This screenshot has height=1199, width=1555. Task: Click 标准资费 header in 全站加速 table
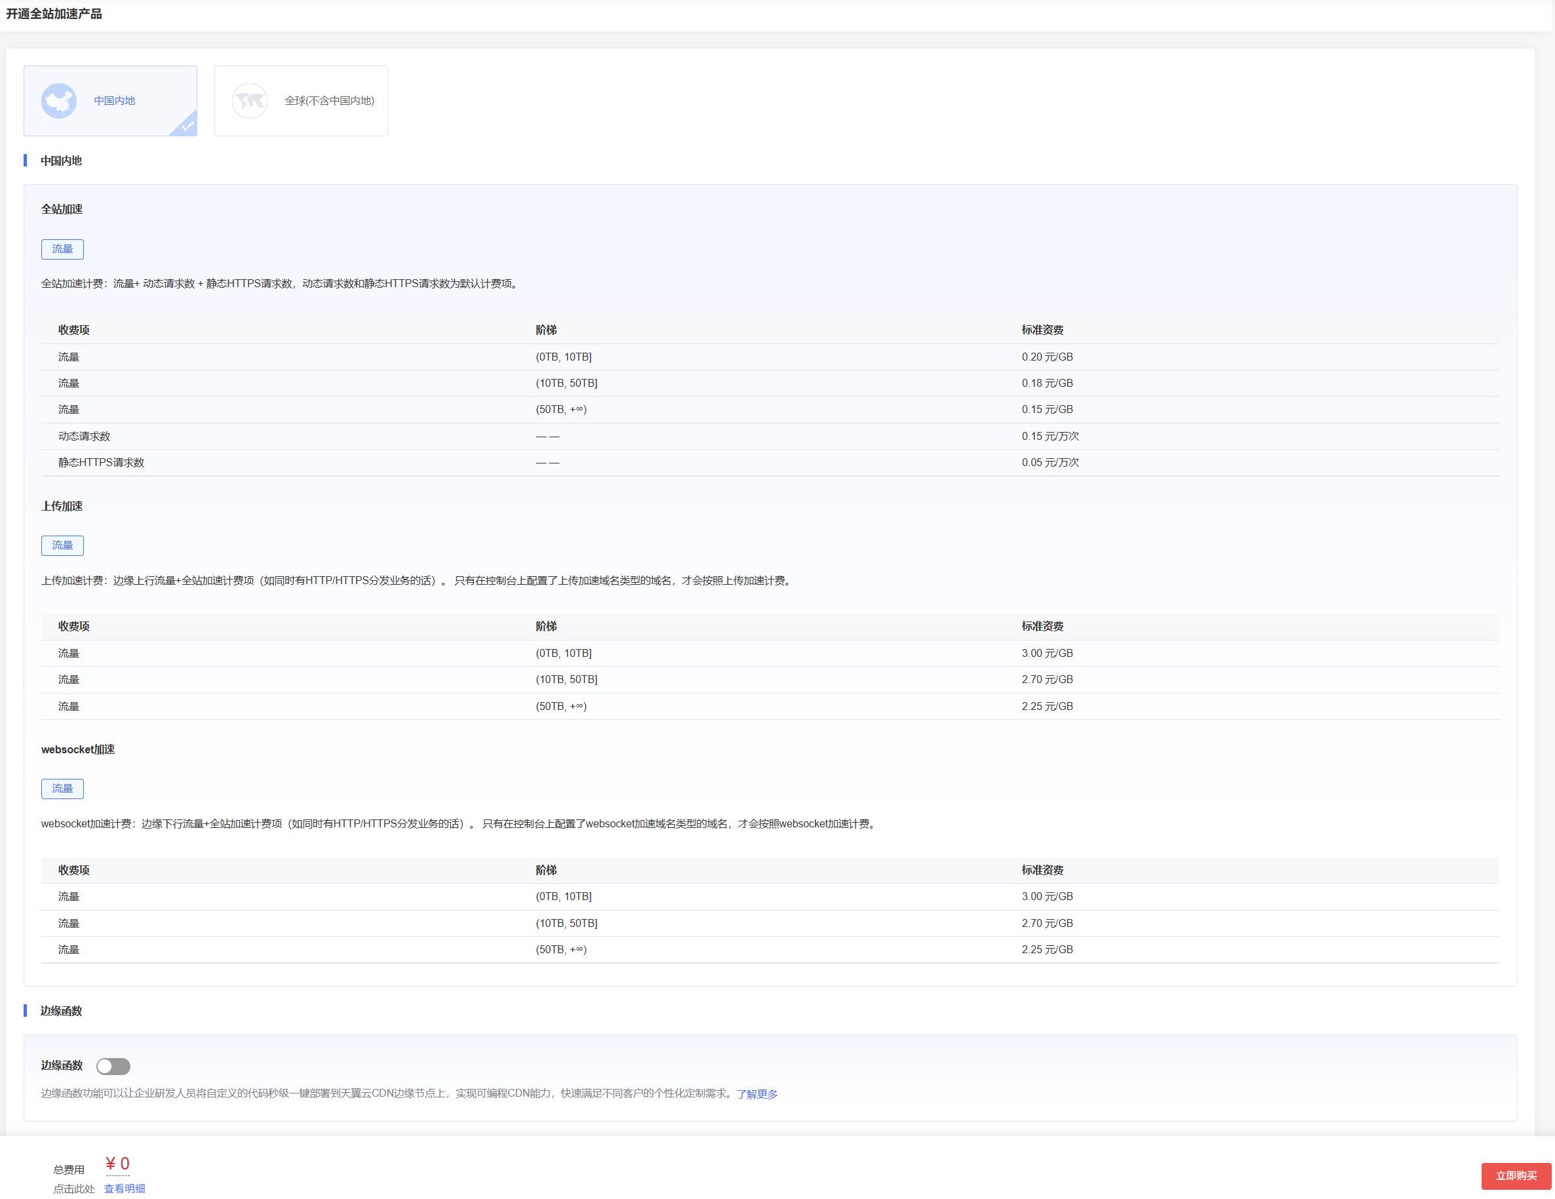pos(1042,330)
